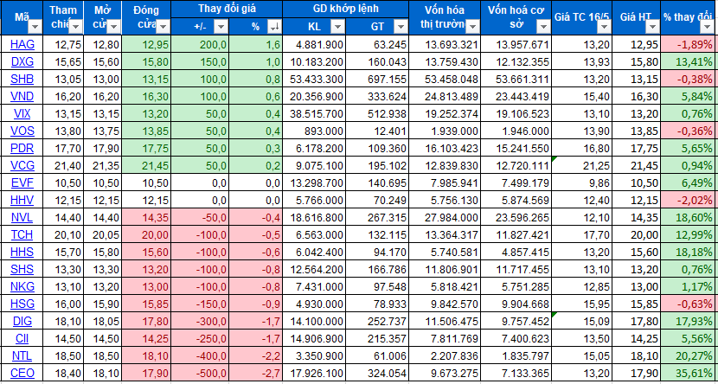The image size is (718, 384).
Task: Open the Giá HT filter dropdown
Action: pos(653,28)
